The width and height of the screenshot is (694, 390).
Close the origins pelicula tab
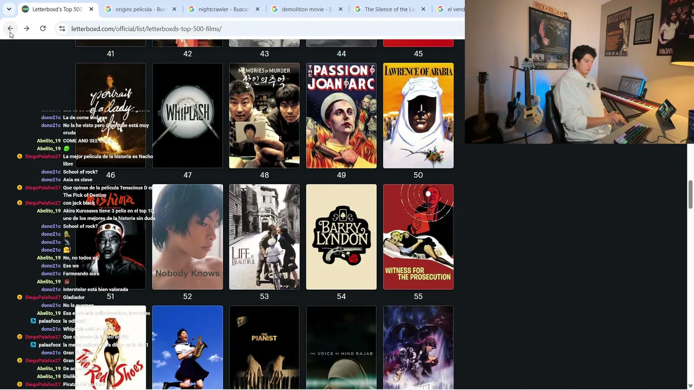[x=174, y=9]
